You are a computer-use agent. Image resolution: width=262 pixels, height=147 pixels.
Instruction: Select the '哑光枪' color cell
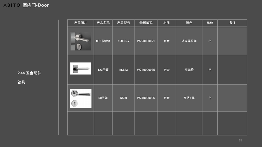point(189,70)
